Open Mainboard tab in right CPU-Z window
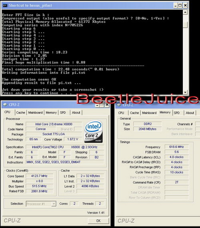The height and width of the screenshot is (228, 200). pos(149,113)
